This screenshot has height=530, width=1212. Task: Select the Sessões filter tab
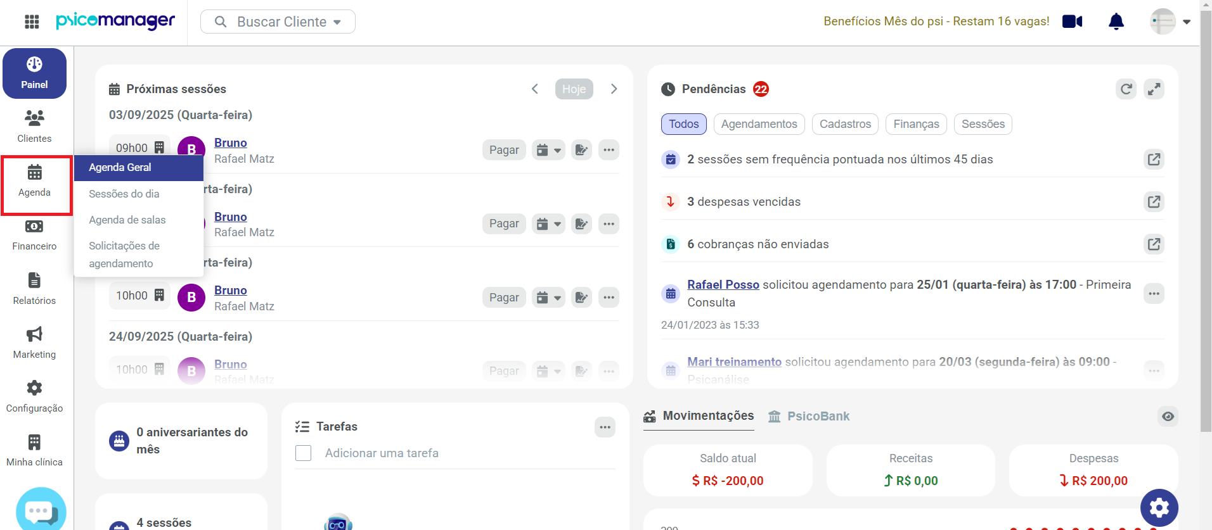click(983, 124)
